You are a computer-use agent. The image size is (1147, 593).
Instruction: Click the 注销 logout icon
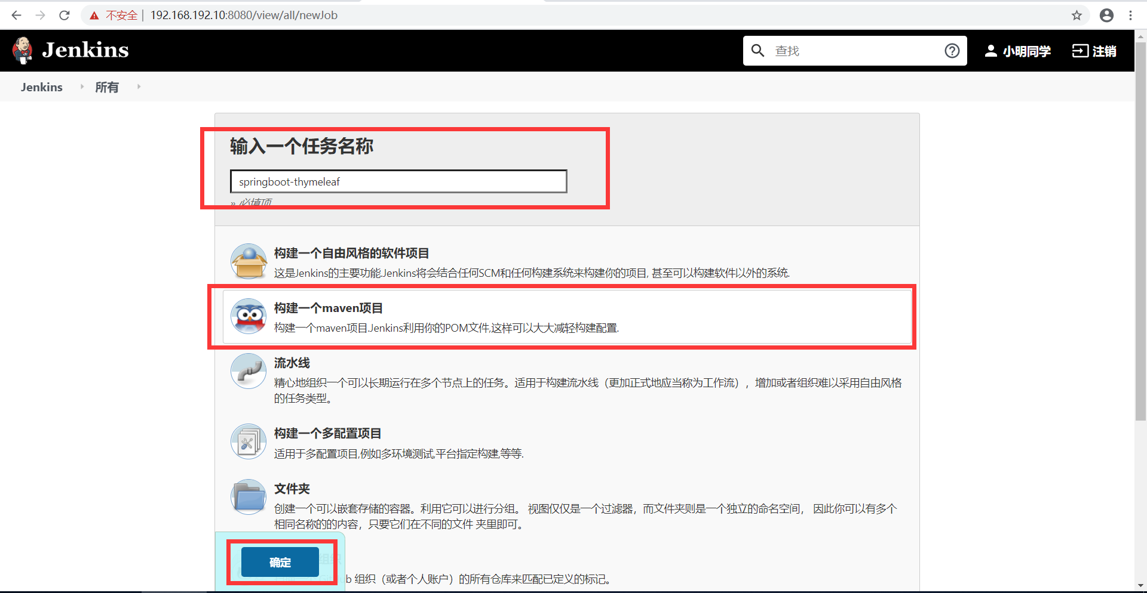coord(1080,51)
